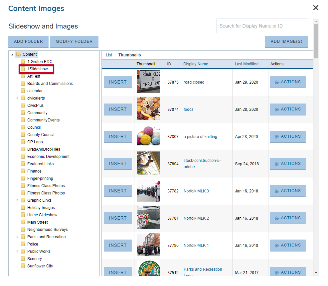Click the Content root folder icon

click(x=18, y=54)
